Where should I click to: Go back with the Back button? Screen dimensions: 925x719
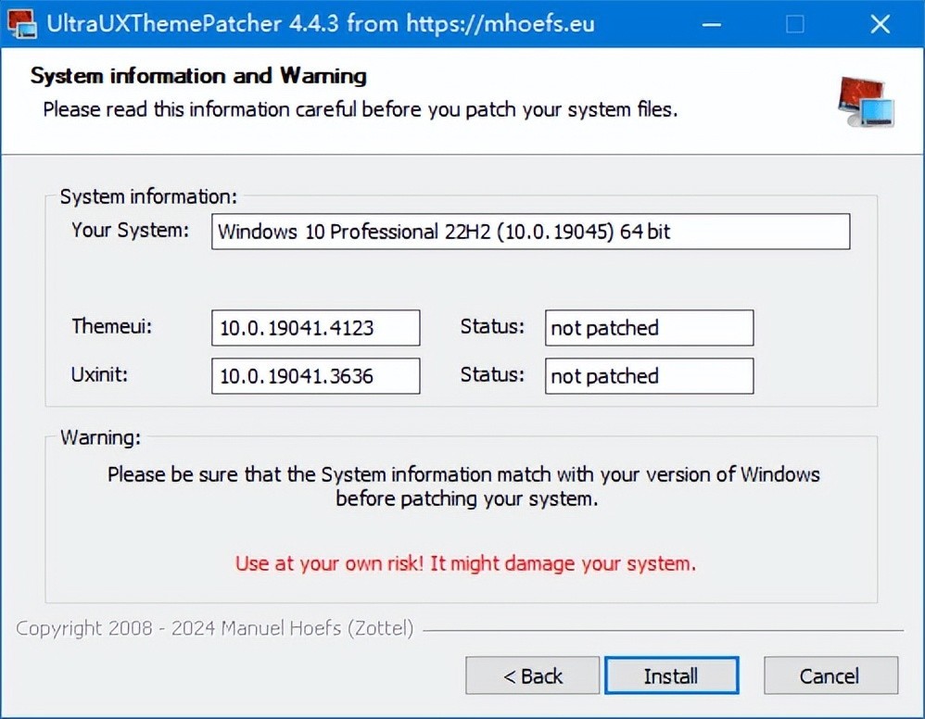pyautogui.click(x=533, y=675)
